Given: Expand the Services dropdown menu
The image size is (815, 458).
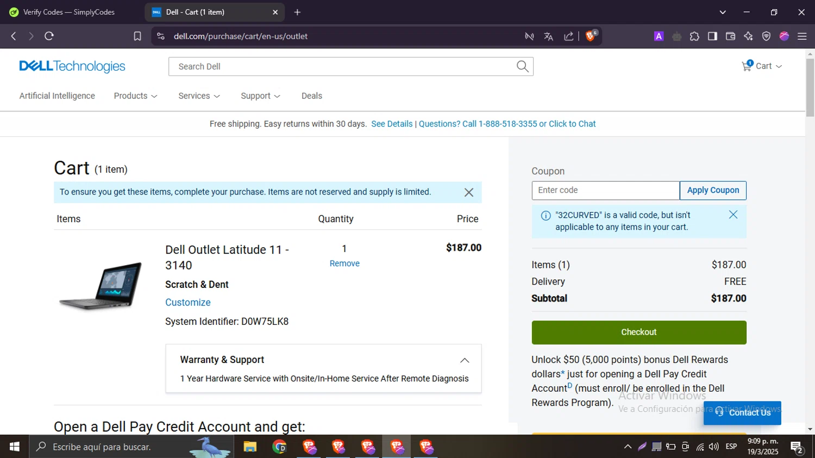Looking at the screenshot, I should pos(199,96).
